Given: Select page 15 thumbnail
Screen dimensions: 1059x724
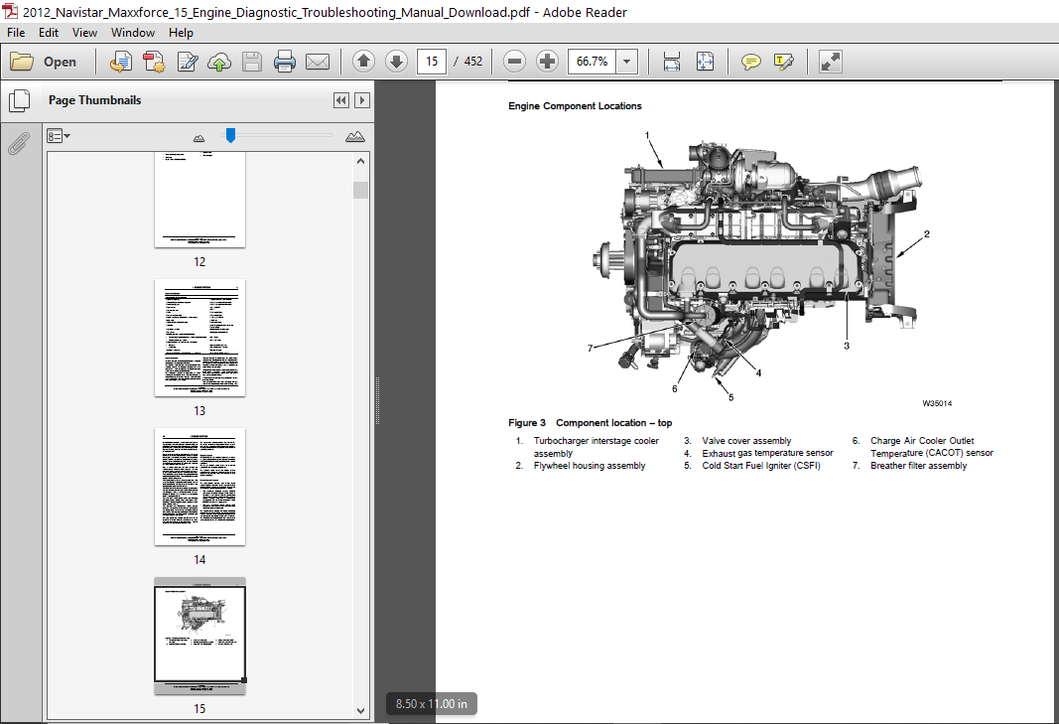Looking at the screenshot, I should coord(199,636).
